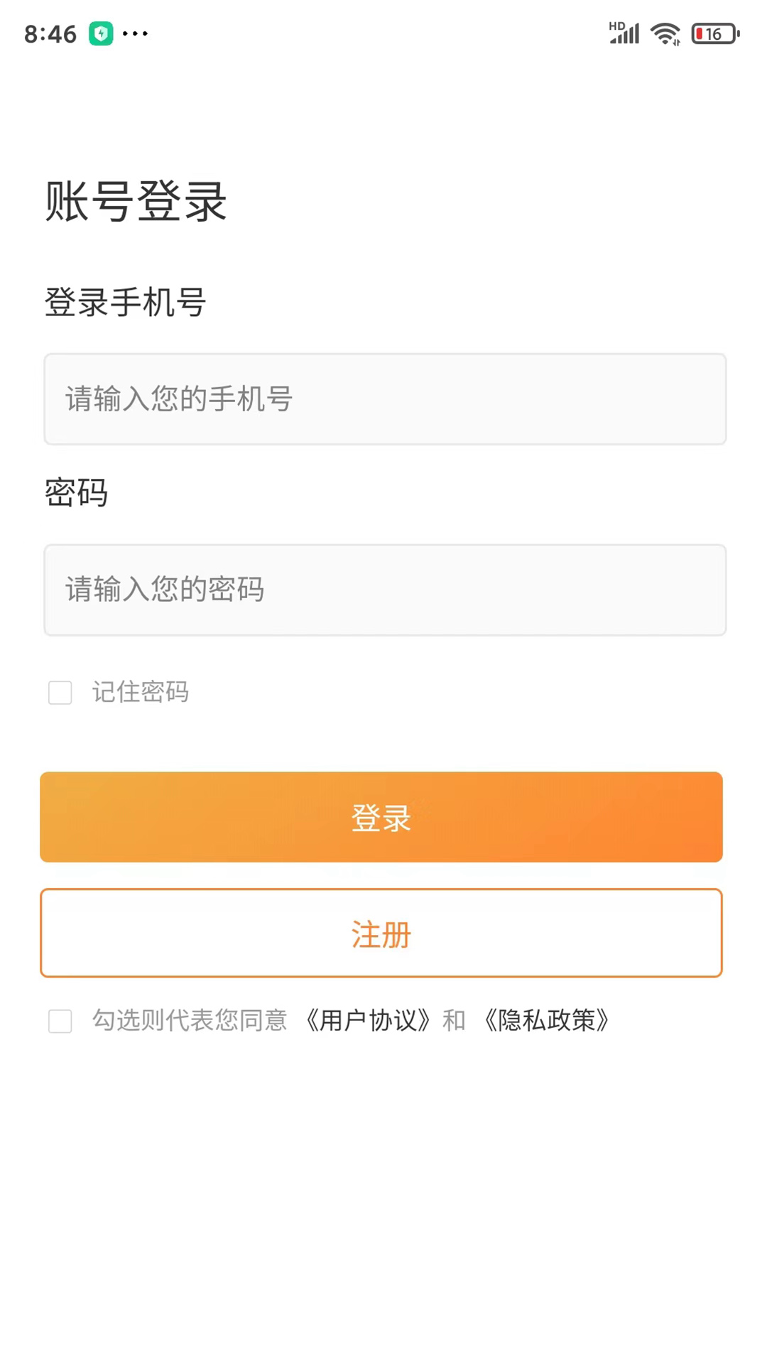Tap the battery level icon
767x1364 pixels.
click(x=715, y=33)
